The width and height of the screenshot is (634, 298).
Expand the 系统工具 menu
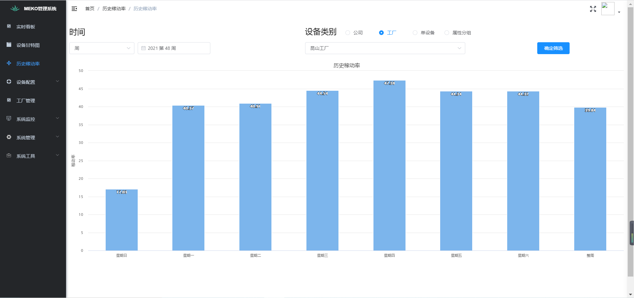click(33, 156)
